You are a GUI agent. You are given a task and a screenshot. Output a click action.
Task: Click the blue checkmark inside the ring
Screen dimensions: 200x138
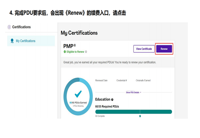click(78, 94)
